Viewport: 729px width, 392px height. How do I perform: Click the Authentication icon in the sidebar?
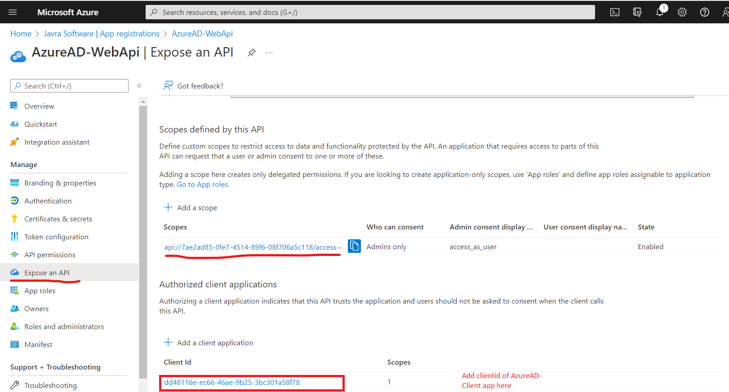(14, 201)
